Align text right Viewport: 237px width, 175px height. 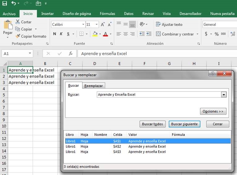(x=132, y=34)
